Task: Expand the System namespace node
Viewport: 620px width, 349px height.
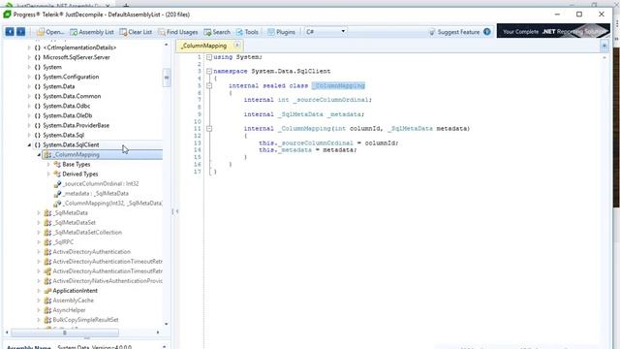Action: pyautogui.click(x=29, y=67)
